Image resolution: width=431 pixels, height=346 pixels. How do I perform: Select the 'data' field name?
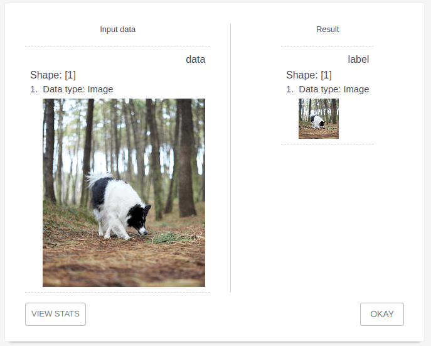tap(196, 60)
